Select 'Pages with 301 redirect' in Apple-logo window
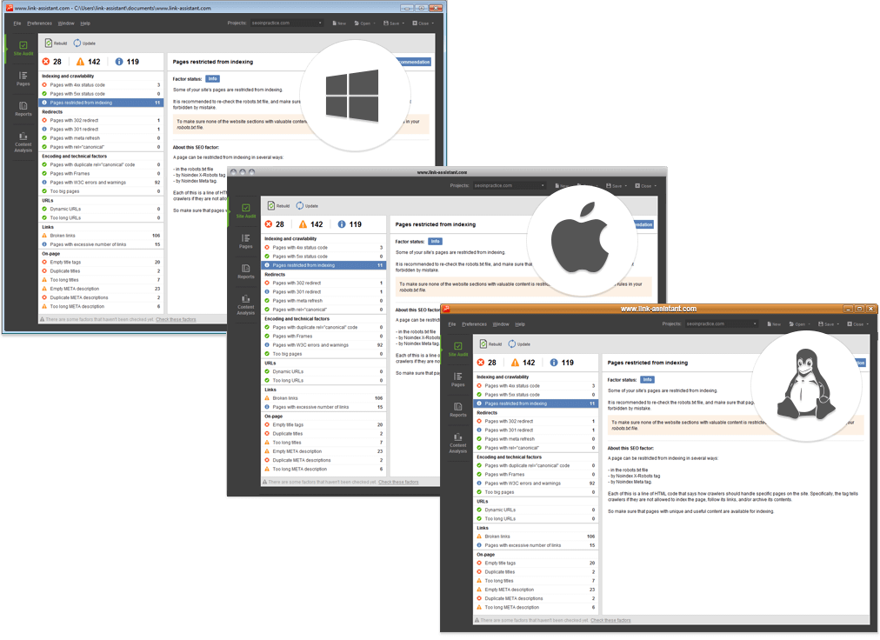 pos(323,292)
